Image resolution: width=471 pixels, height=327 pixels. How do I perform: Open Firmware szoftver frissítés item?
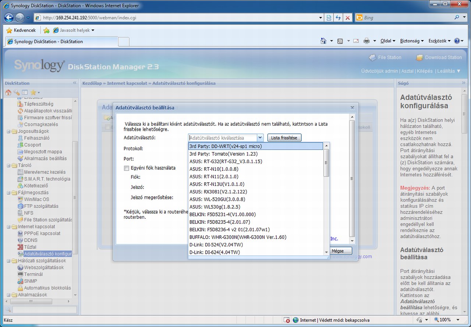click(48, 117)
